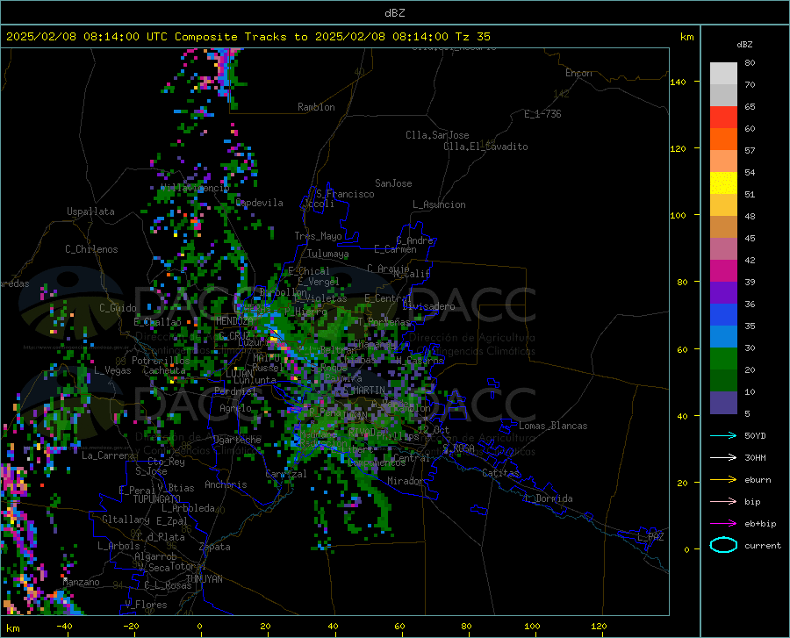The image size is (790, 638).
Task: Click the Uspallata place label on the map
Action: point(90,211)
